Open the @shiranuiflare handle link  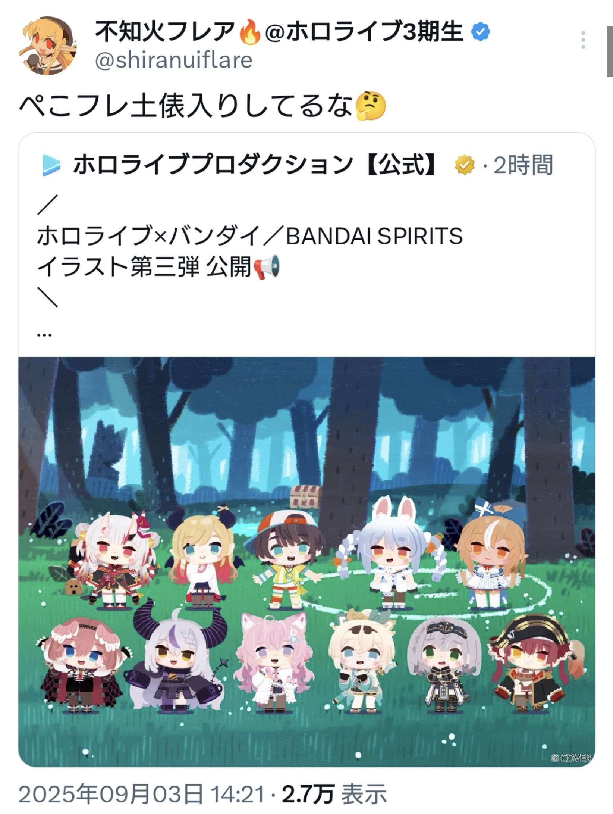coord(174,60)
